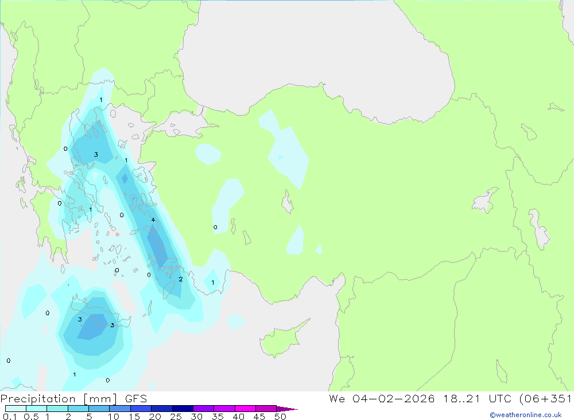Click the '25' legend scale value
The image size is (574, 420).
[176, 417]
